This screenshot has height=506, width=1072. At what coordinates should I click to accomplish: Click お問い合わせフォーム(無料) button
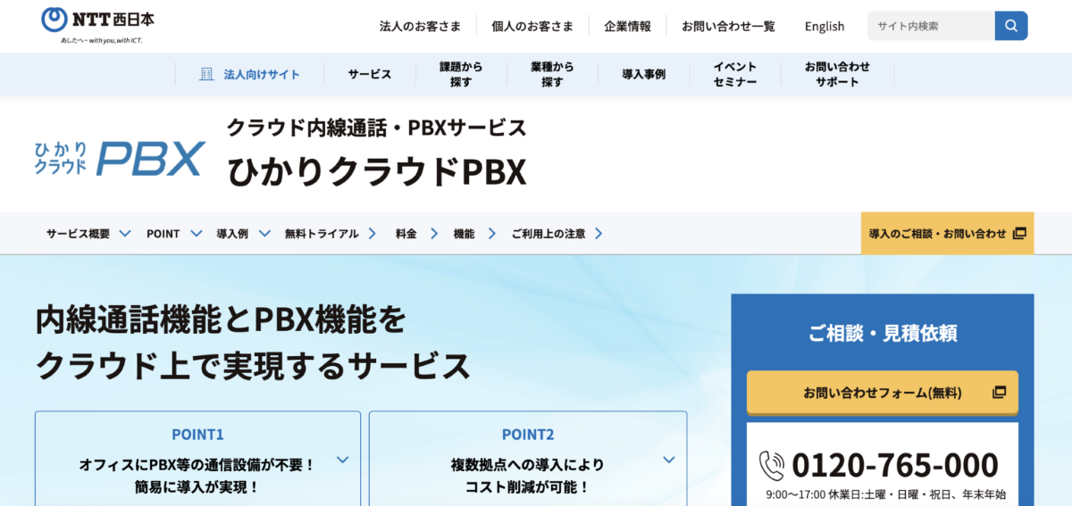pos(883,393)
